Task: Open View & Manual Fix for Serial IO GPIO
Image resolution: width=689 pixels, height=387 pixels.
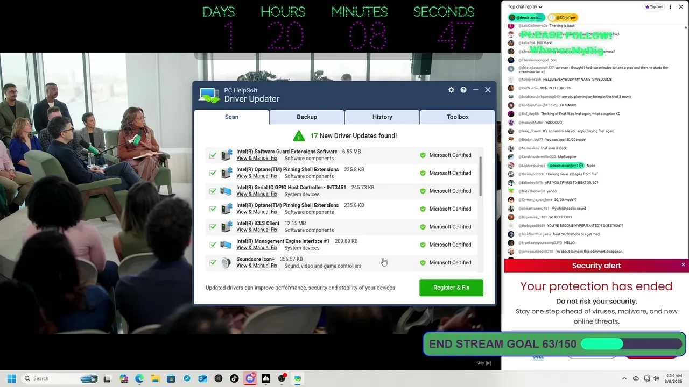Action: (x=257, y=194)
